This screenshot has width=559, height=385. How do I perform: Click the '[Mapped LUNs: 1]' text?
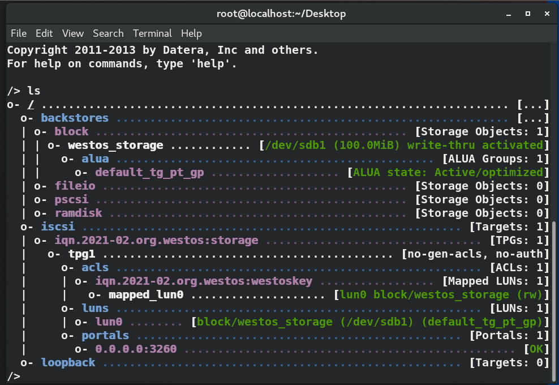tap(496, 281)
